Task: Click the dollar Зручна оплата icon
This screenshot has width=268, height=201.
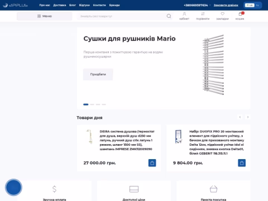Action: (x=54, y=189)
